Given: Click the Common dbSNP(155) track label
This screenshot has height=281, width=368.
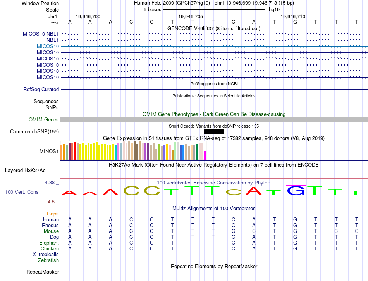Looking at the screenshot, I should pos(34,131).
